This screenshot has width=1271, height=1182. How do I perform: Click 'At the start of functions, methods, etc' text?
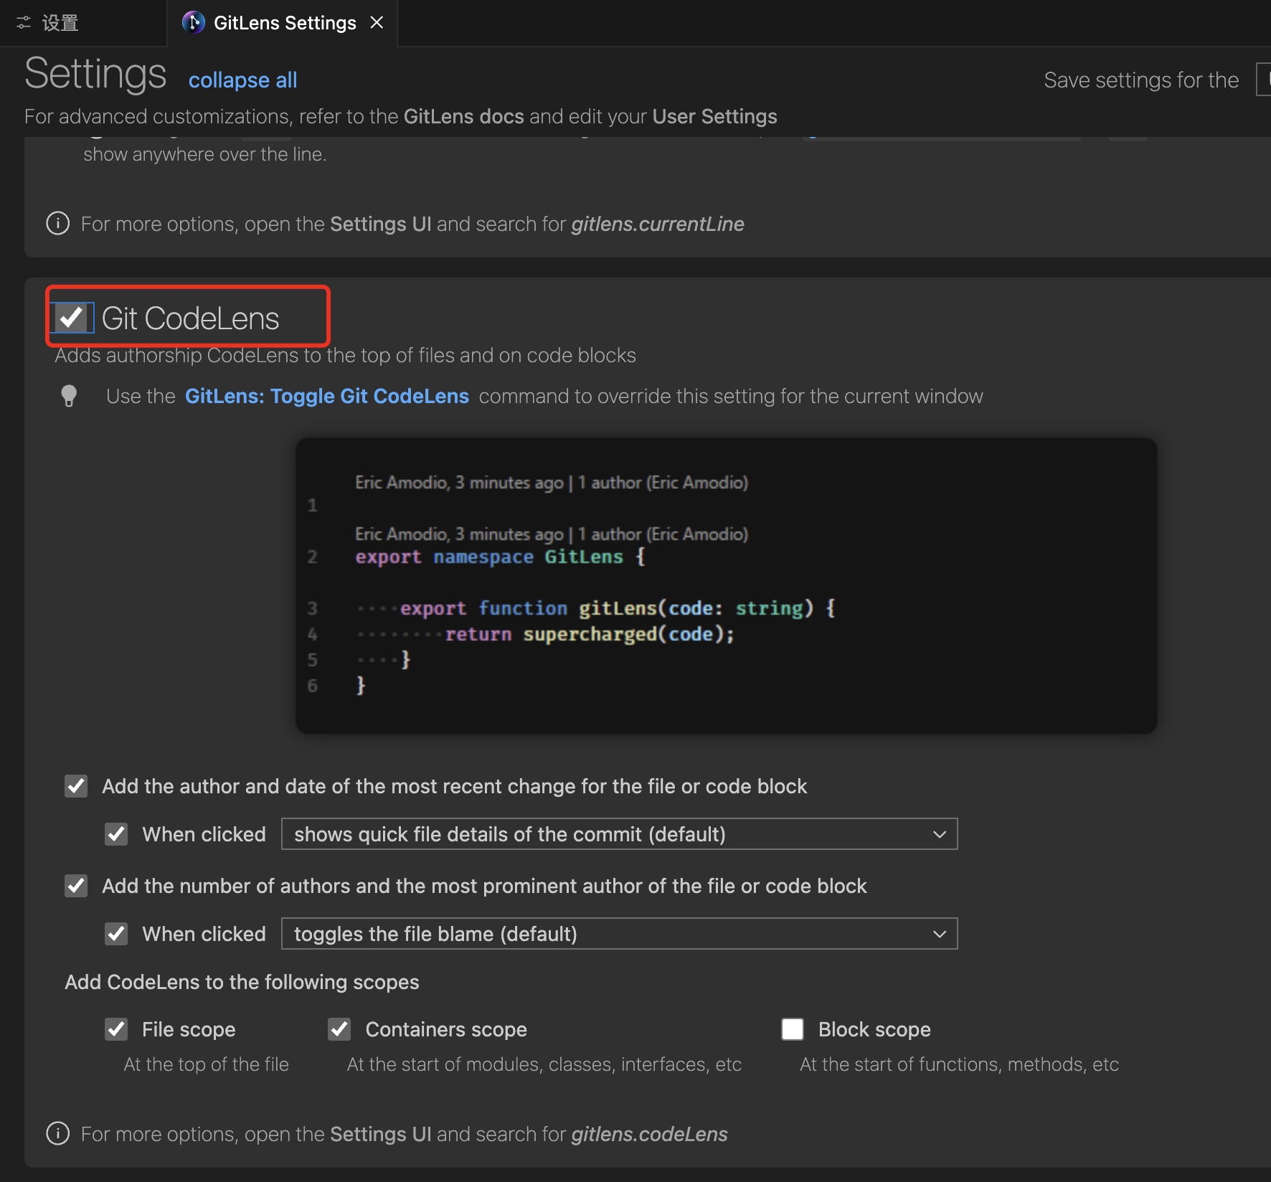[x=959, y=1064]
